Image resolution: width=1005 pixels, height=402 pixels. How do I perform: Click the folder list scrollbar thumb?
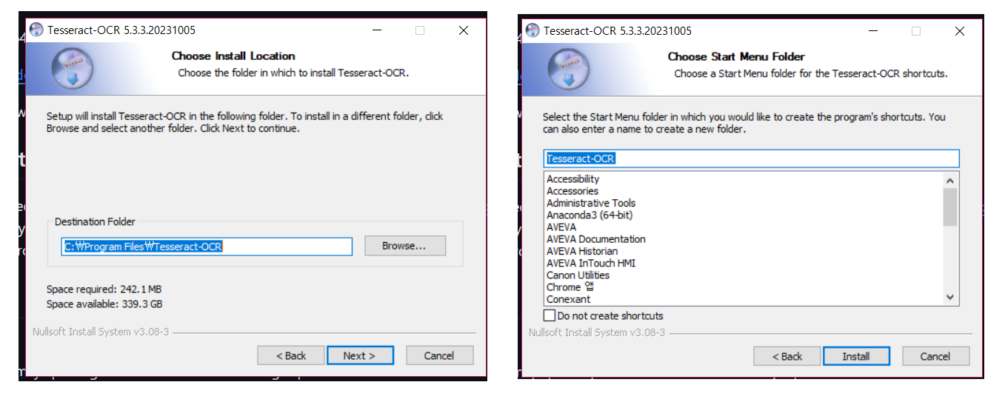click(950, 207)
